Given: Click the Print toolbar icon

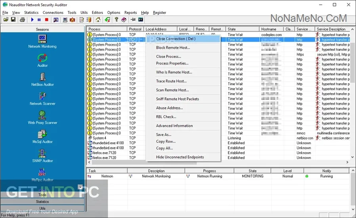Looking at the screenshot, I should (x=23, y=19).
